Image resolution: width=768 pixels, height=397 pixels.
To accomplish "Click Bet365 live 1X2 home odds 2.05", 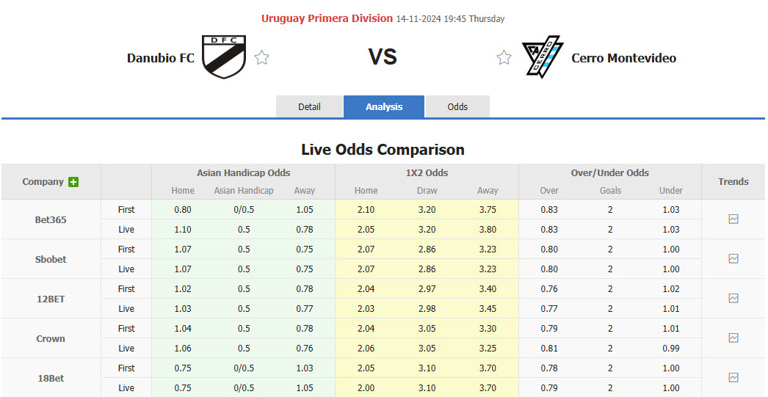I will point(366,230).
